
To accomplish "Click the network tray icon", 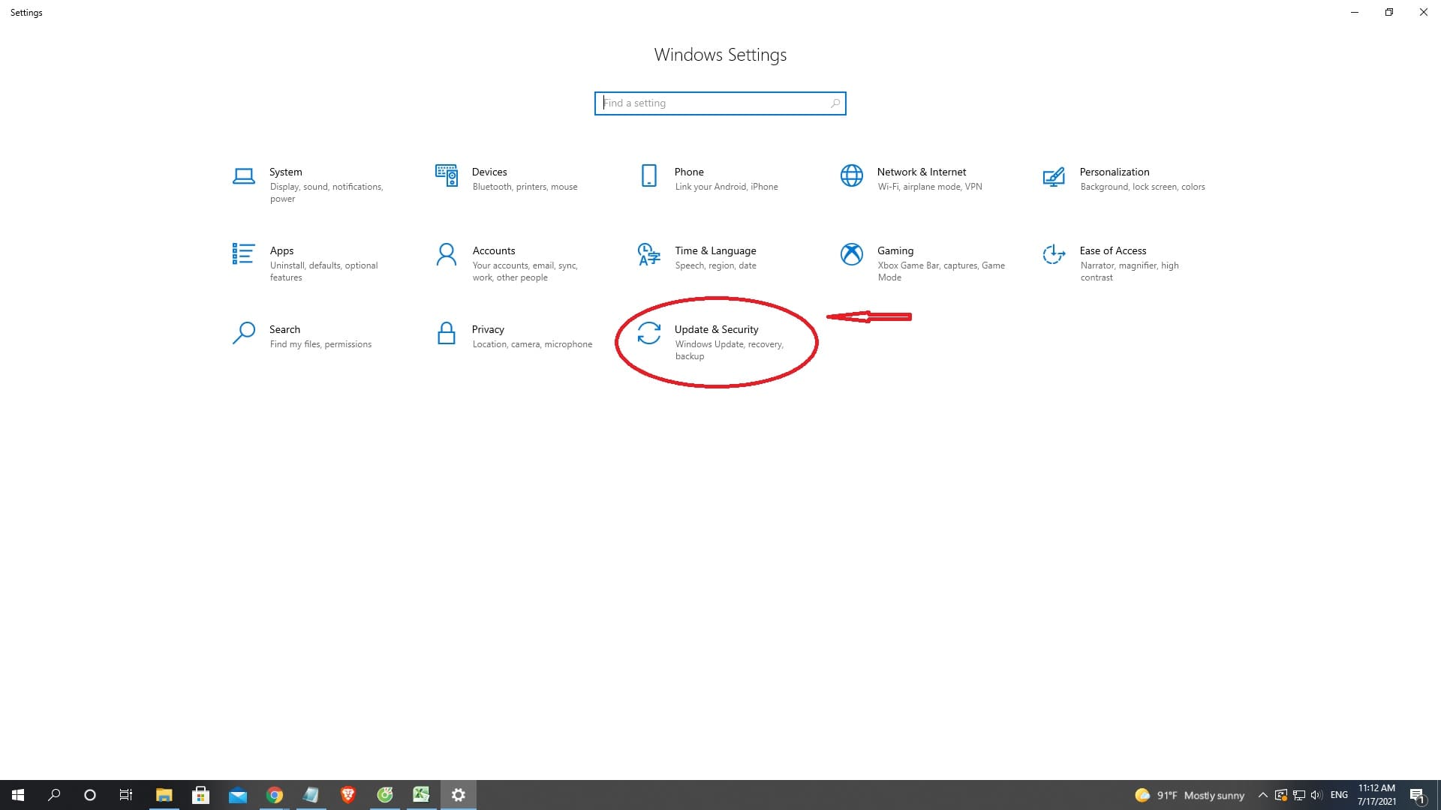I will click(1299, 795).
